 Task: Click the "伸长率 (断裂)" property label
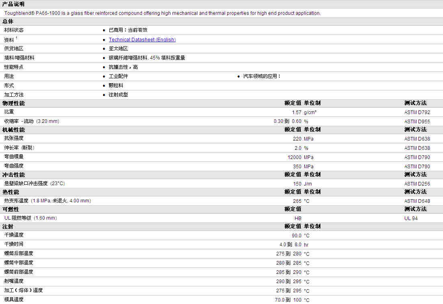click(19, 148)
